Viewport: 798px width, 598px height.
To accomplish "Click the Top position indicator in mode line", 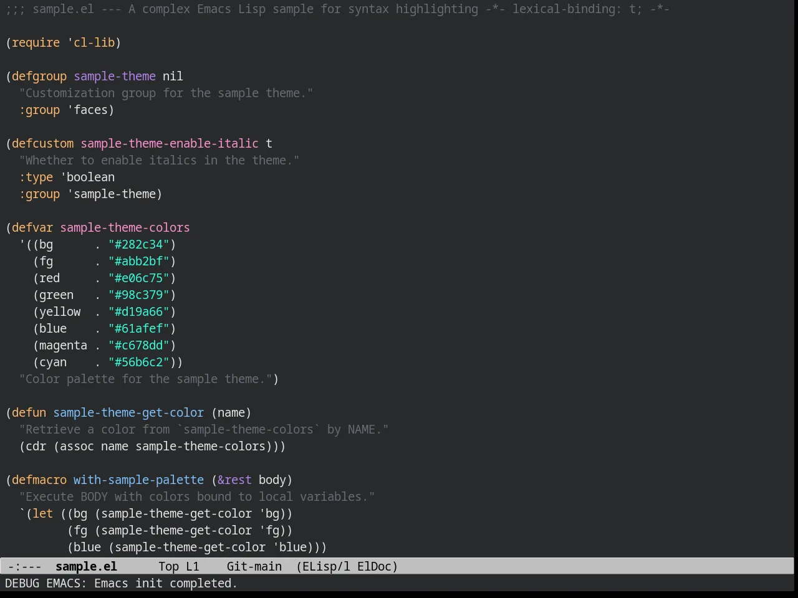I will 168,566.
